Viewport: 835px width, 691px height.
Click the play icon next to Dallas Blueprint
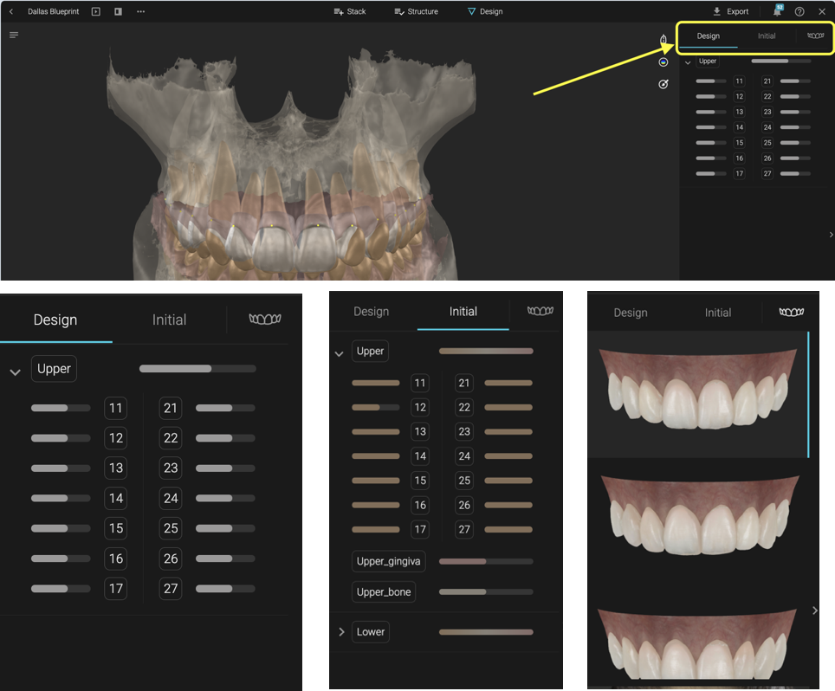96,12
